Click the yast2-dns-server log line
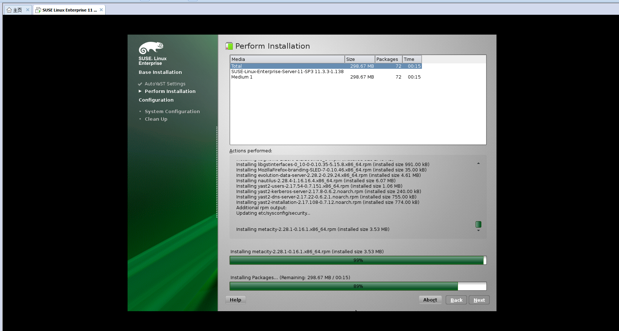Screen dimensions: 619x331 (x=326, y=197)
